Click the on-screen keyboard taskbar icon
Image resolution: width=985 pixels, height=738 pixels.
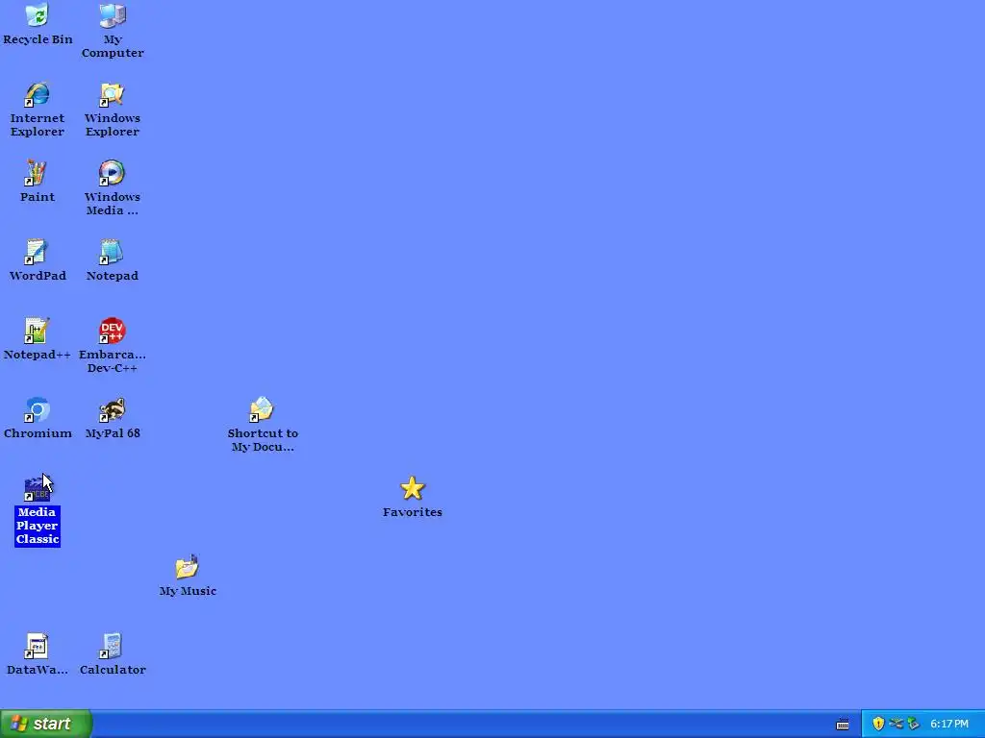pyautogui.click(x=843, y=725)
